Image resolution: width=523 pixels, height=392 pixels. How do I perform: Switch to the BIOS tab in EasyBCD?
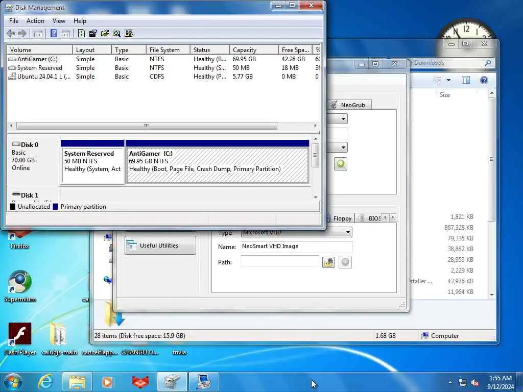click(x=370, y=218)
